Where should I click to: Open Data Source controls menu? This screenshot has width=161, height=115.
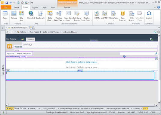tap(122, 16)
